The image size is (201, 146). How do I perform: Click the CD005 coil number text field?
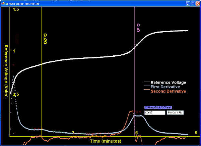point(154,112)
